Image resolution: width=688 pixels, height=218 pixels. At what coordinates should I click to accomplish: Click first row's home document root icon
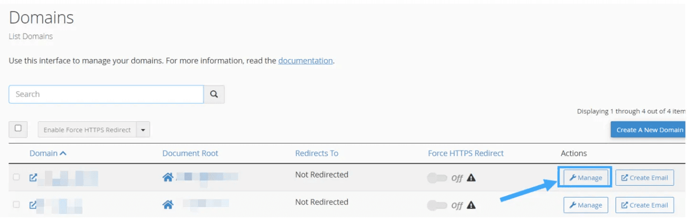168,178
